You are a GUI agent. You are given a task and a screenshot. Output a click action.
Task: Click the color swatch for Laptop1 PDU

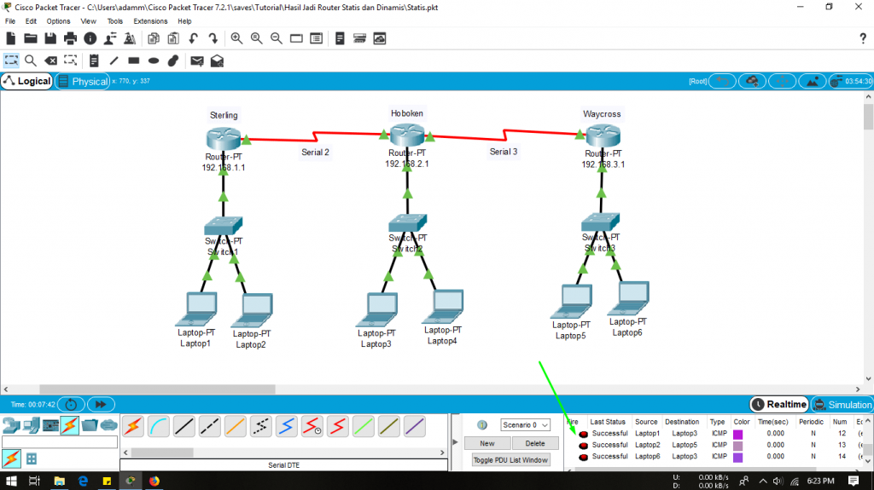[x=738, y=434]
